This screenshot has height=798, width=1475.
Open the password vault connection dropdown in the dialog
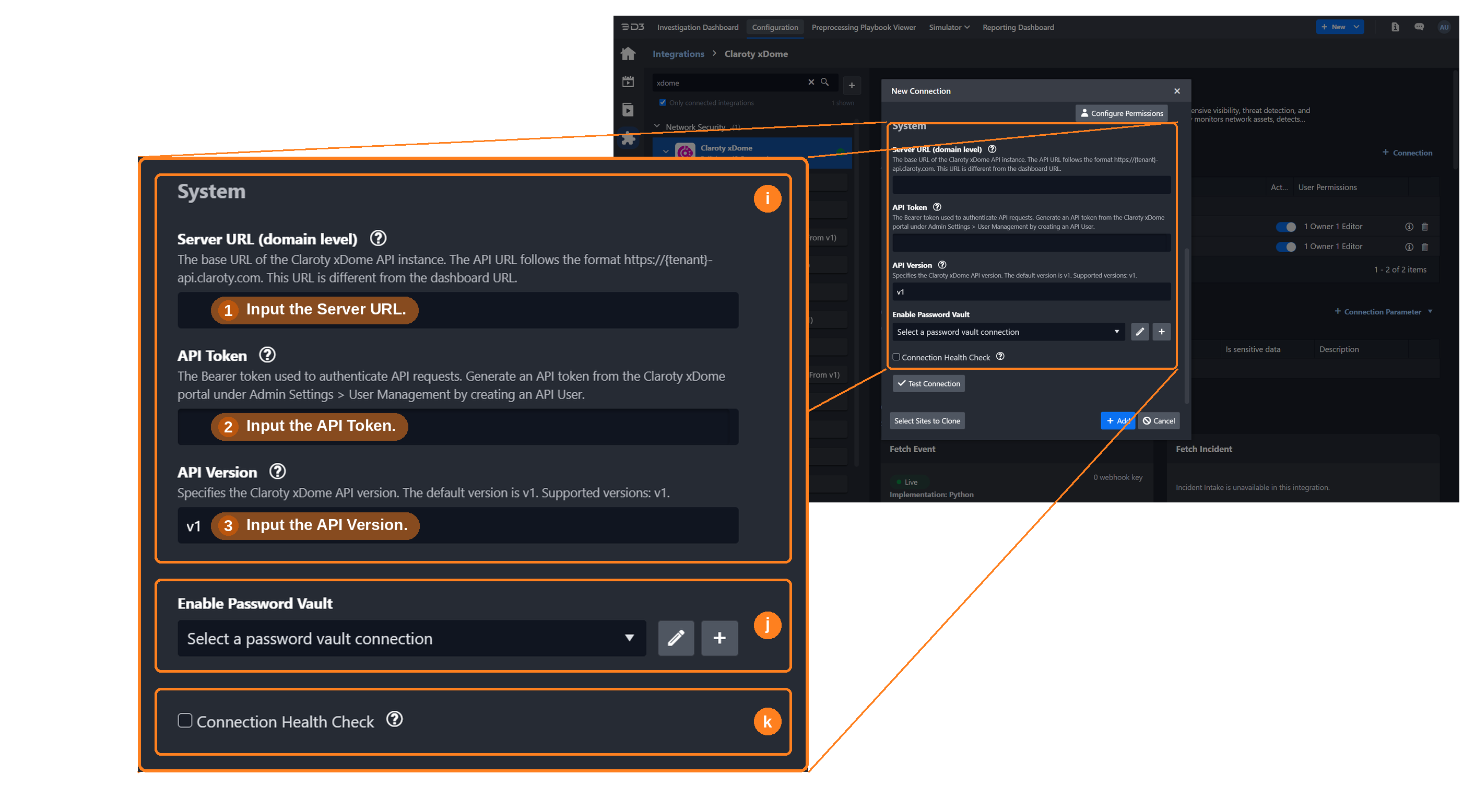point(1008,332)
